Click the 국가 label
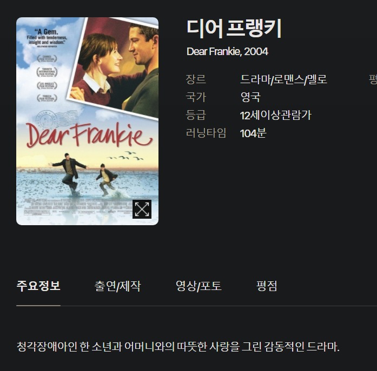 click(196, 97)
